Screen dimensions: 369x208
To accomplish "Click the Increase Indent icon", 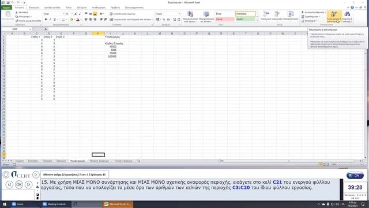I will pyautogui.click(x=106, y=19).
